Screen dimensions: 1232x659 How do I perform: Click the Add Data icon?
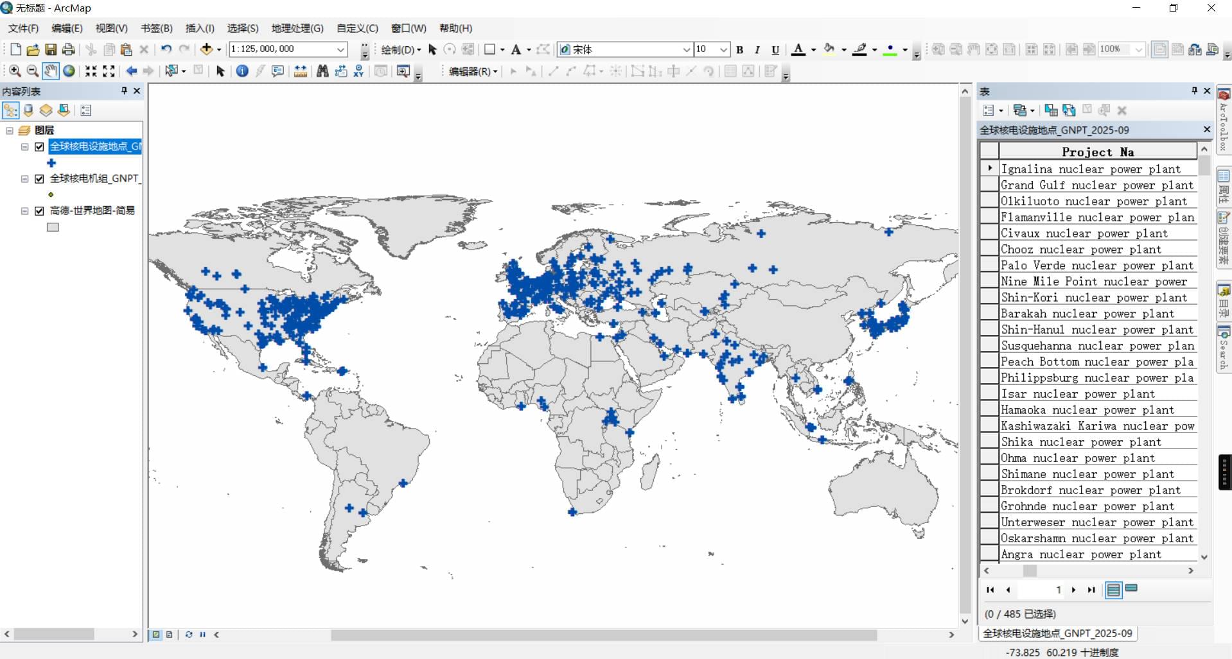[x=206, y=49]
